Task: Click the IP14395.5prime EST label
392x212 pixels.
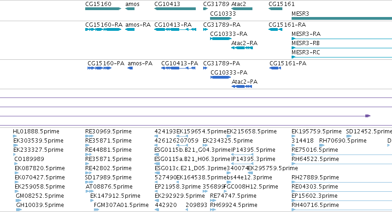Action: tap(253, 150)
